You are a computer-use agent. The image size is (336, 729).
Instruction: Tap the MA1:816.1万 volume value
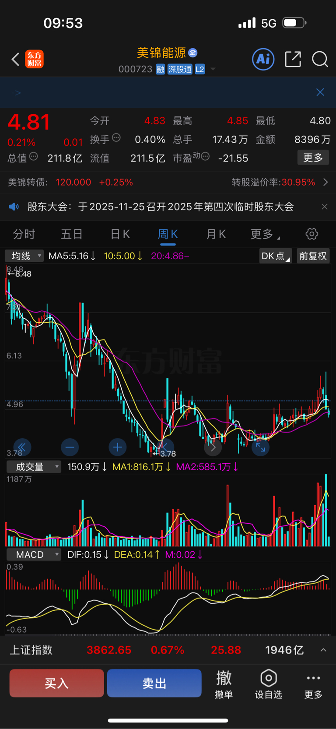[x=141, y=467]
